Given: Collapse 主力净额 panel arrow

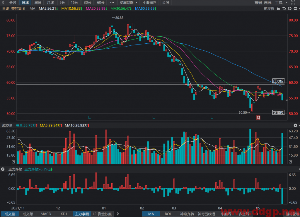Looking at the screenshot, I should click(3, 169).
